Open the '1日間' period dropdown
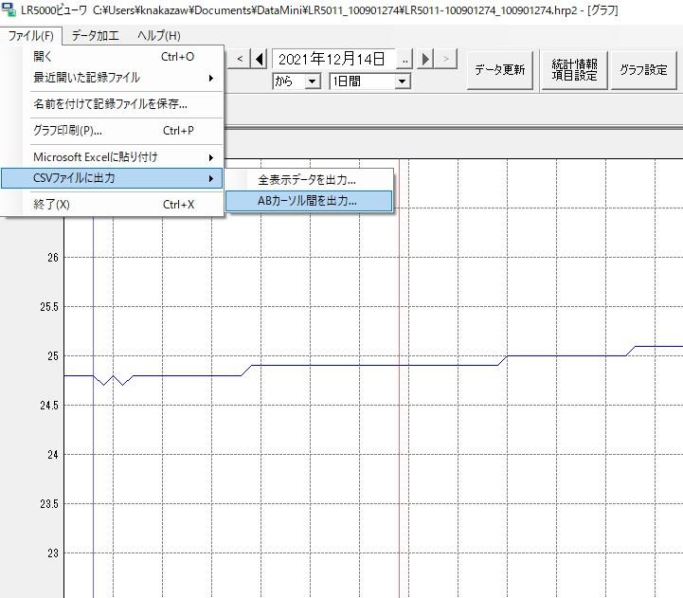This screenshot has width=683, height=598. point(369,82)
